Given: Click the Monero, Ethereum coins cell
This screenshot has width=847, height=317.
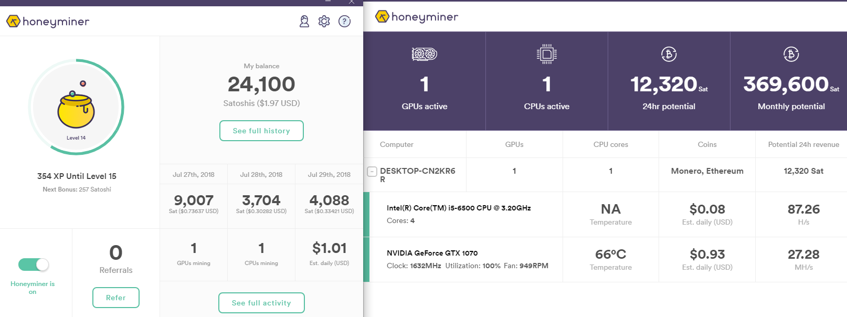Looking at the screenshot, I should [x=707, y=171].
